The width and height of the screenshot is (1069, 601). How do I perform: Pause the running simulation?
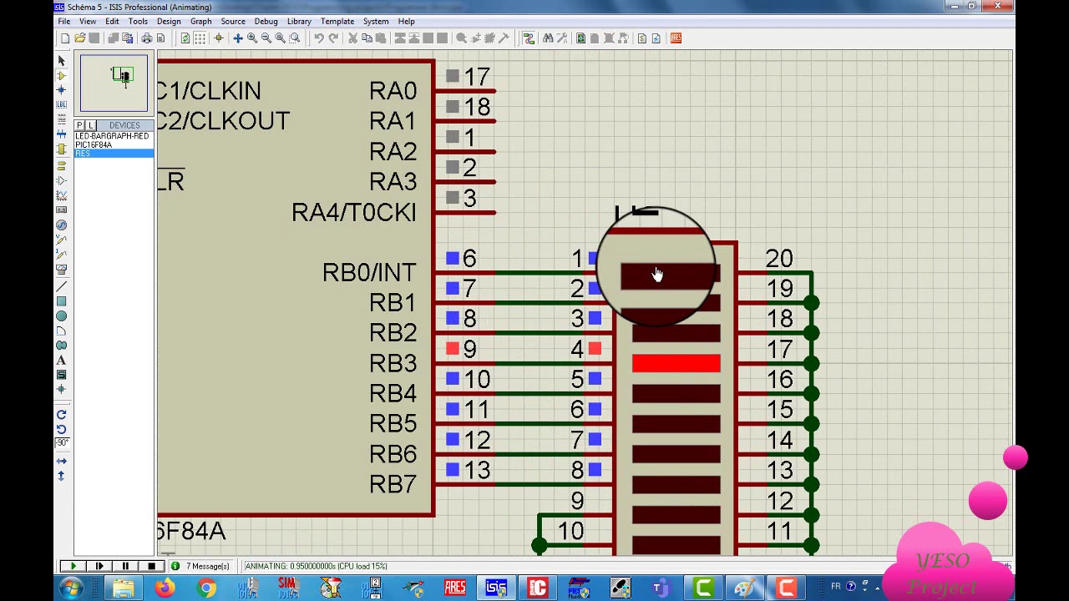click(x=125, y=566)
